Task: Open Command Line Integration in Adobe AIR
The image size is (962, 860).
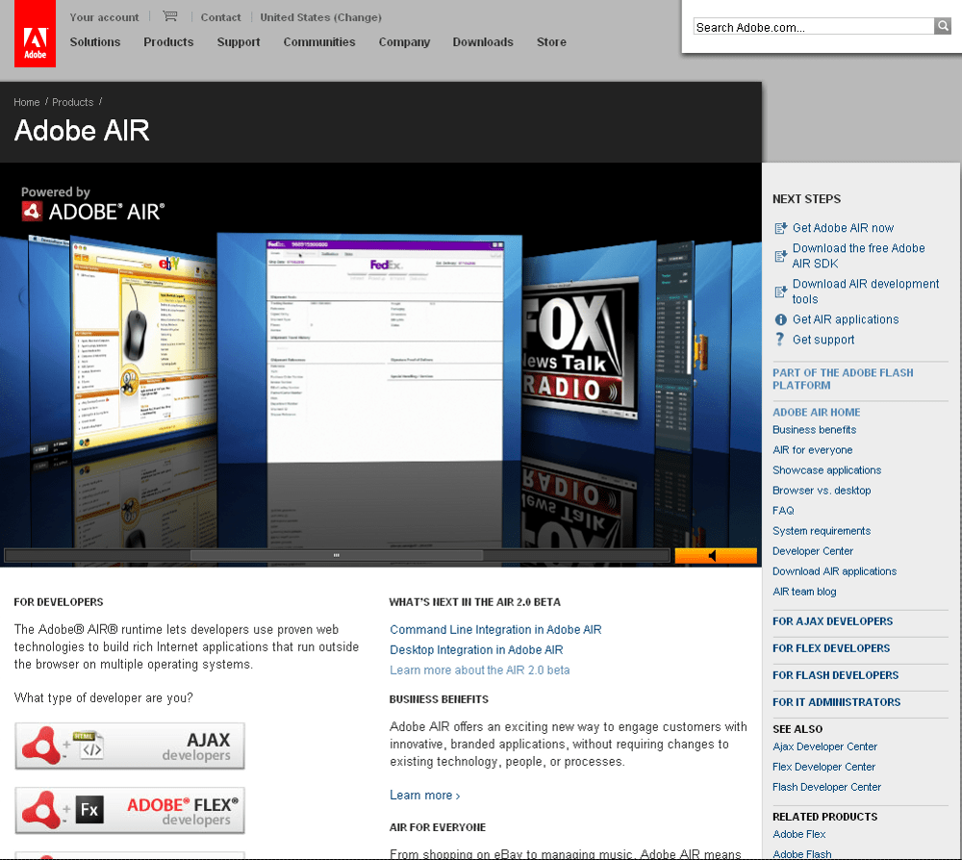Action: 495,629
